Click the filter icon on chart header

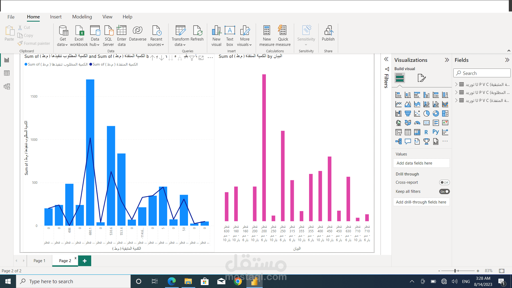click(192, 58)
